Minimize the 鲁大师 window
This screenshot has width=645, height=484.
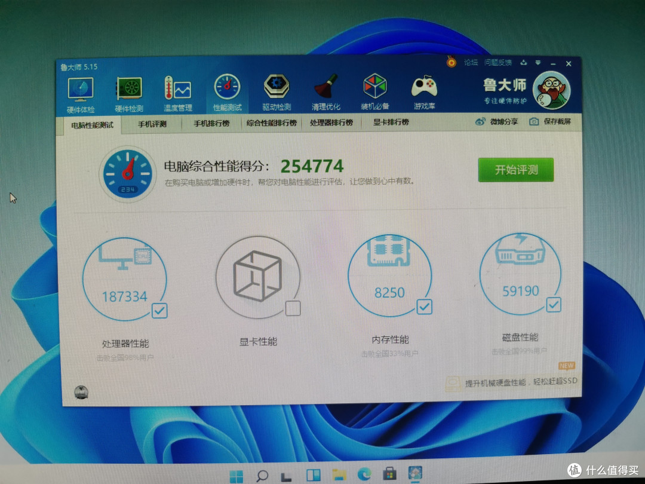click(x=553, y=64)
